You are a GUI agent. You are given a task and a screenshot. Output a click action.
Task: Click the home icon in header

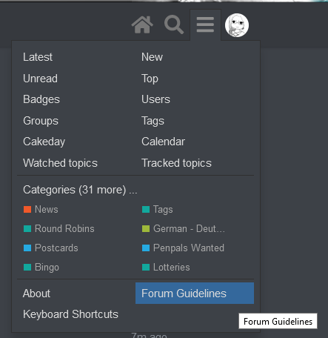(x=142, y=25)
